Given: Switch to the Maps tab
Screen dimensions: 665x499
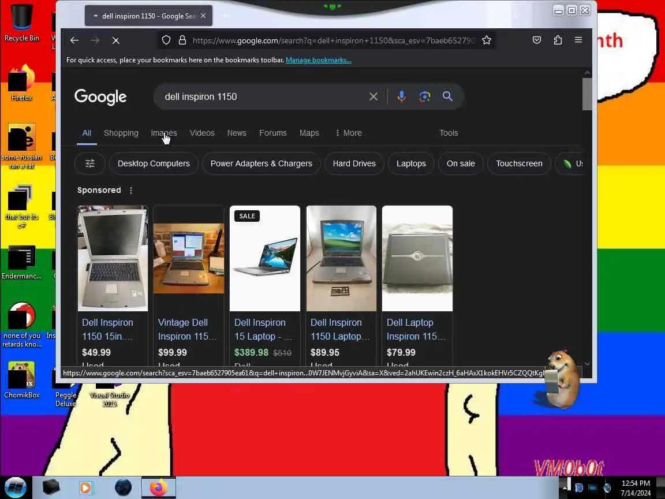Looking at the screenshot, I should point(309,133).
